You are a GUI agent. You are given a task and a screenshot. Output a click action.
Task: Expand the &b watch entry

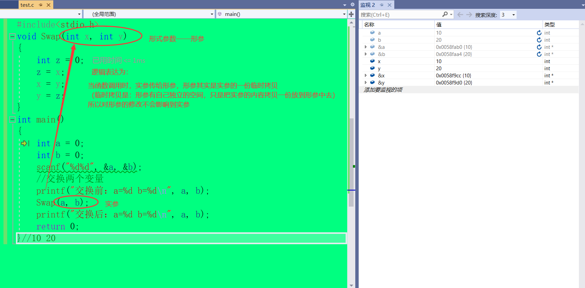365,54
